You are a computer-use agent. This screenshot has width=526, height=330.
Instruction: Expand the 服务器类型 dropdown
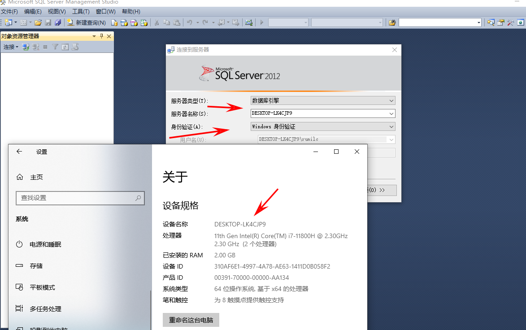[391, 100]
